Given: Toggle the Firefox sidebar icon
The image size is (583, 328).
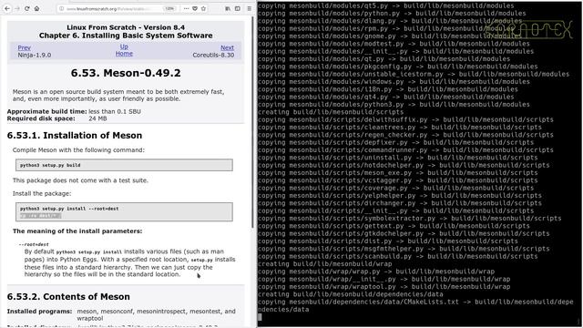Looking at the screenshot, I should pos(238,8).
